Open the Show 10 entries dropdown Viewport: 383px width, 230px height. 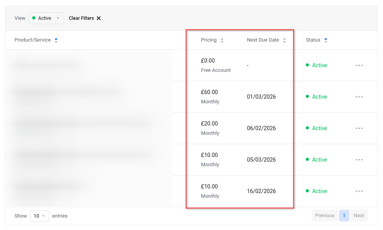click(40, 216)
